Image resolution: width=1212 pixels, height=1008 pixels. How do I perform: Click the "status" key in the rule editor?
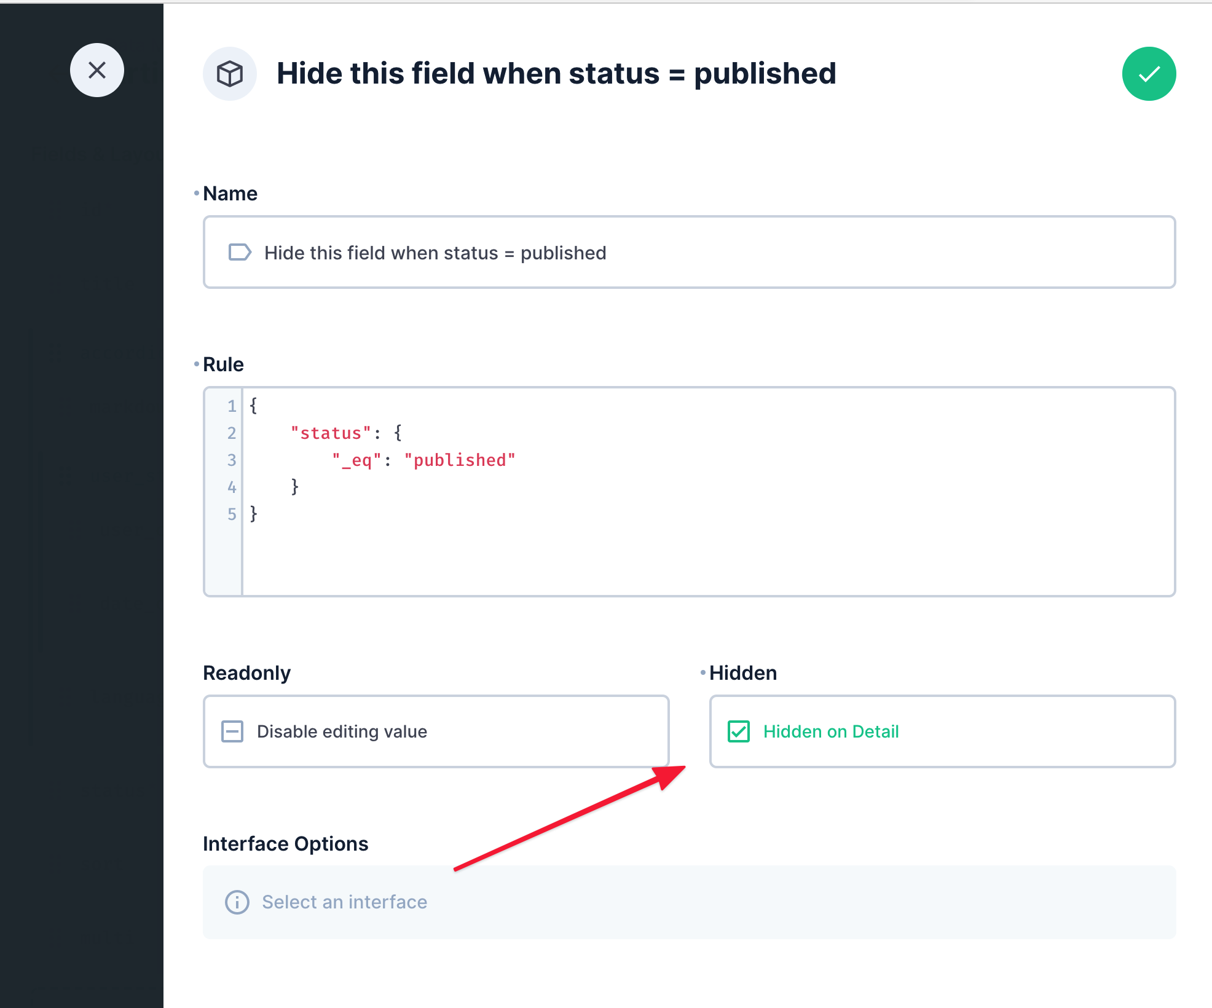pos(331,433)
